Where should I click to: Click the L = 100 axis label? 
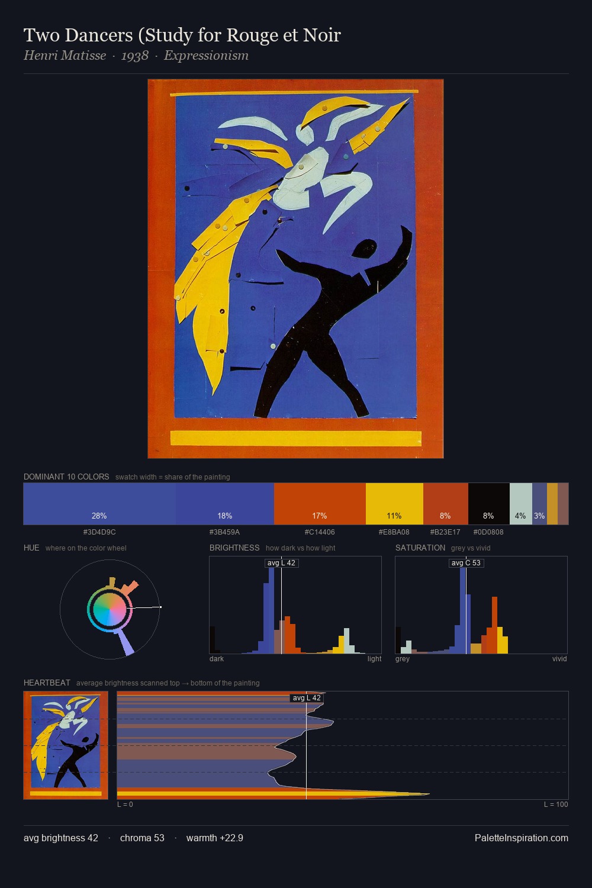(x=556, y=805)
